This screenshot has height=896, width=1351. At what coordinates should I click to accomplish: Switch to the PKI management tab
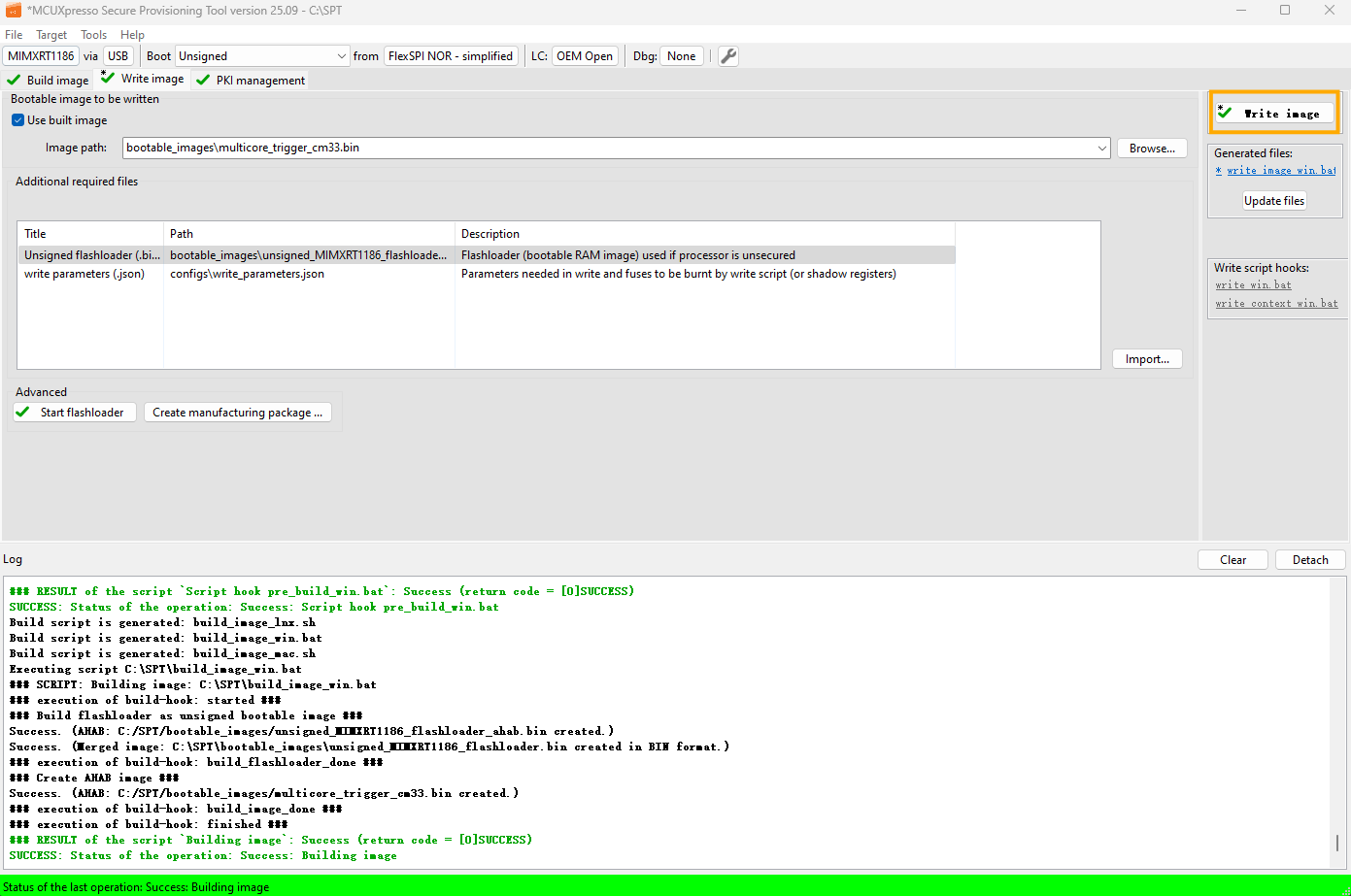(x=251, y=81)
